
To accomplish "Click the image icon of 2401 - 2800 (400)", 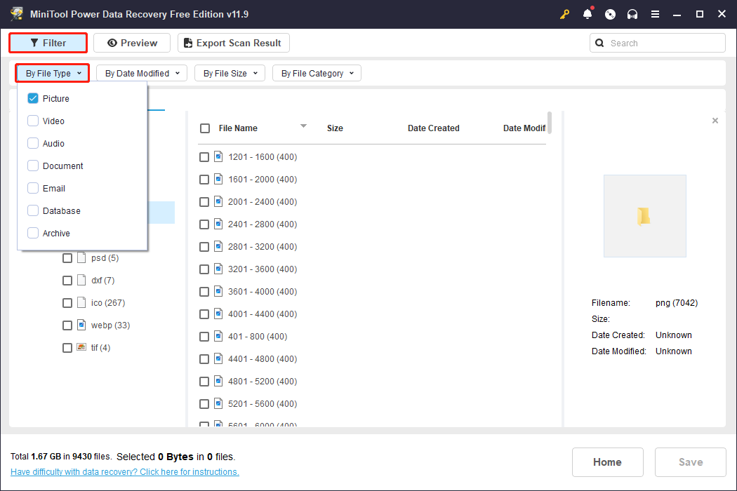I will click(x=218, y=224).
